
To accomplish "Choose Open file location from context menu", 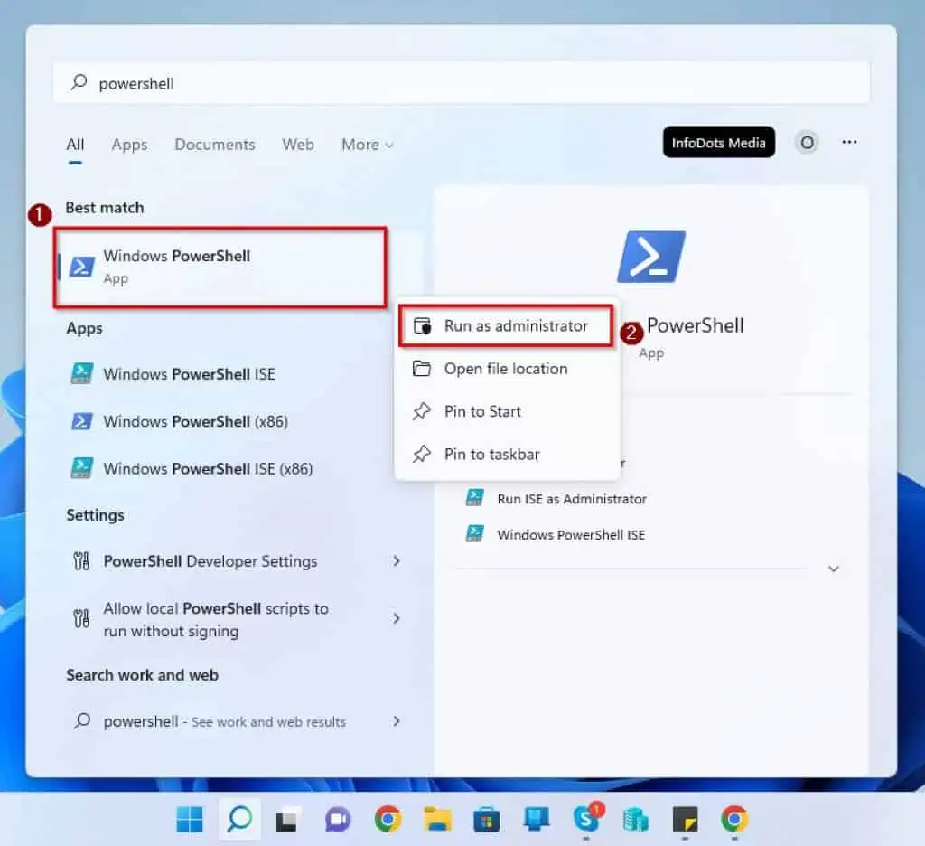I will tap(507, 369).
